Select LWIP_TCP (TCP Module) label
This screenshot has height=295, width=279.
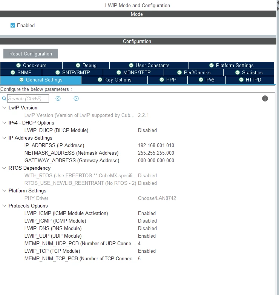pyautogui.click(x=52, y=251)
